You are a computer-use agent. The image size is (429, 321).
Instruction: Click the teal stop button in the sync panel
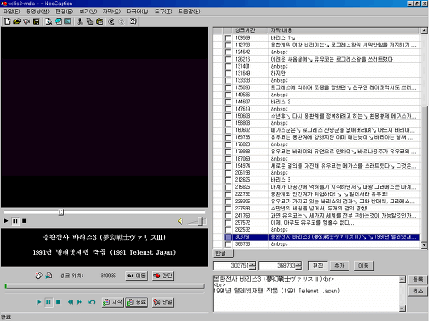pos(58,302)
